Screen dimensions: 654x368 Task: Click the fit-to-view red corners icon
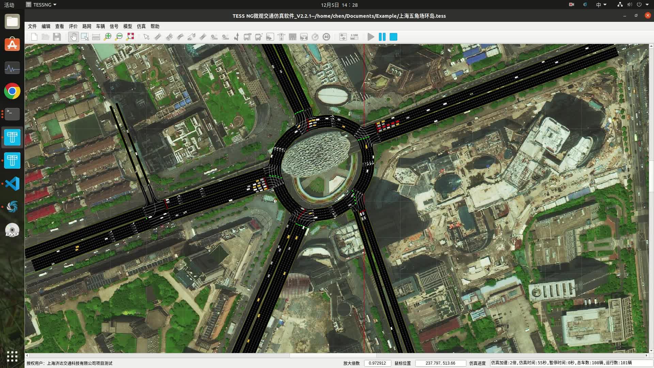(x=130, y=37)
